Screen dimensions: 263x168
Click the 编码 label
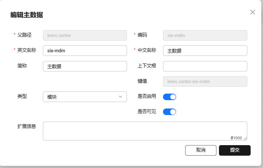[142, 35]
